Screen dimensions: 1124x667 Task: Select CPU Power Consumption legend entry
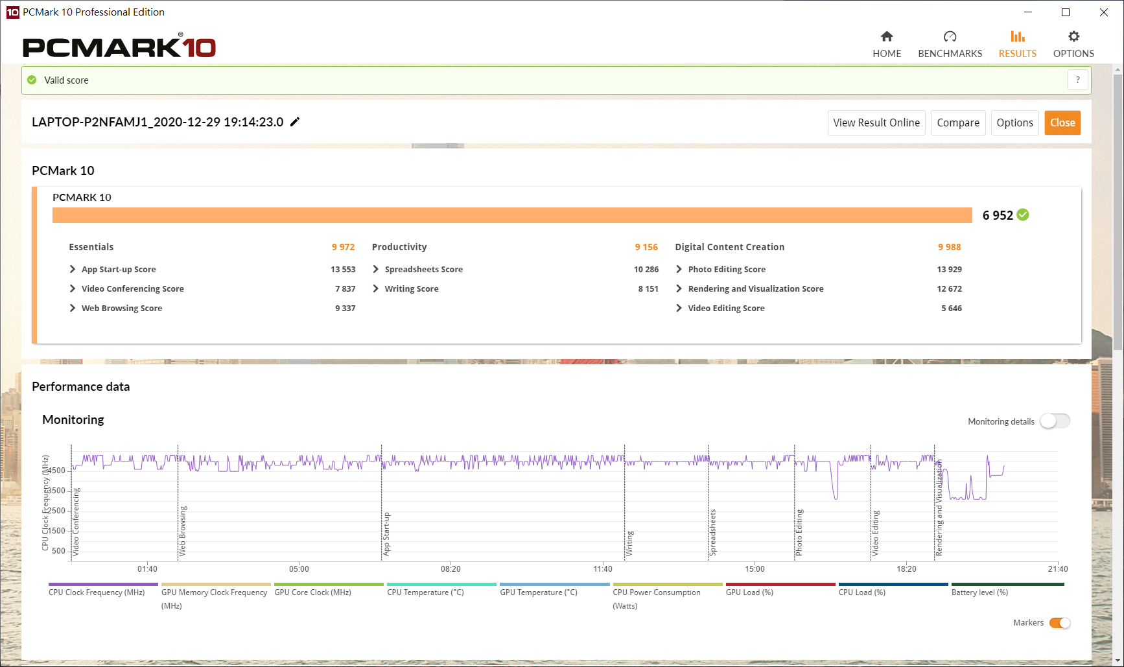[667, 598]
